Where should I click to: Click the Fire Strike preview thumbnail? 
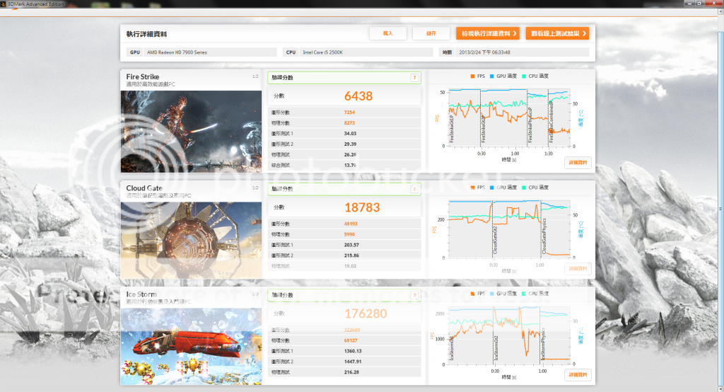[191, 132]
